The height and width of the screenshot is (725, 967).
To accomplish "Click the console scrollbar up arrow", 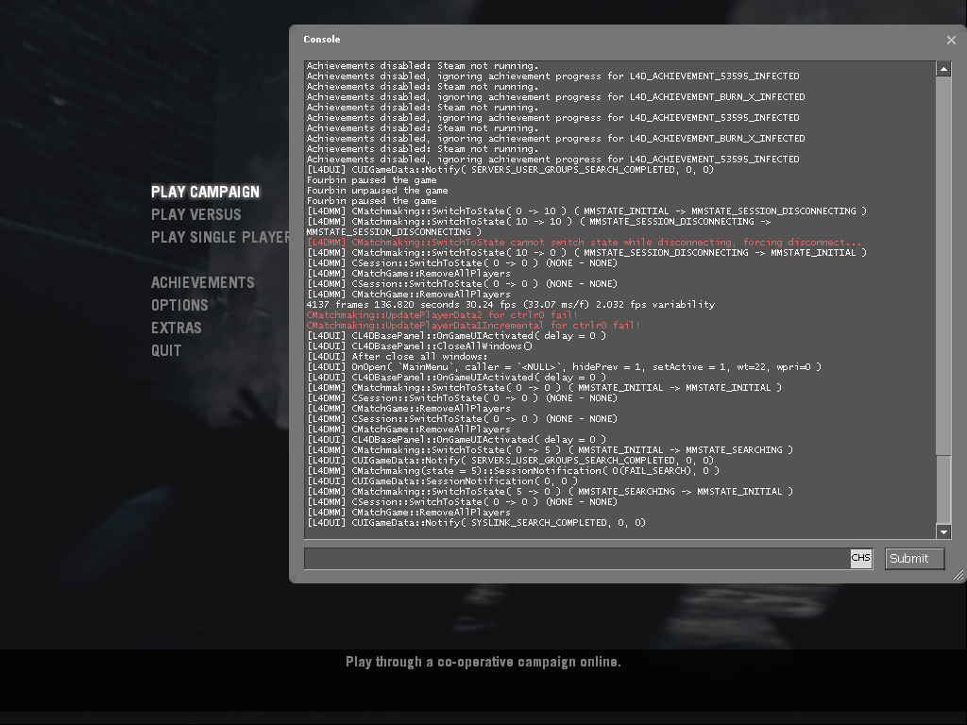I will [943, 69].
